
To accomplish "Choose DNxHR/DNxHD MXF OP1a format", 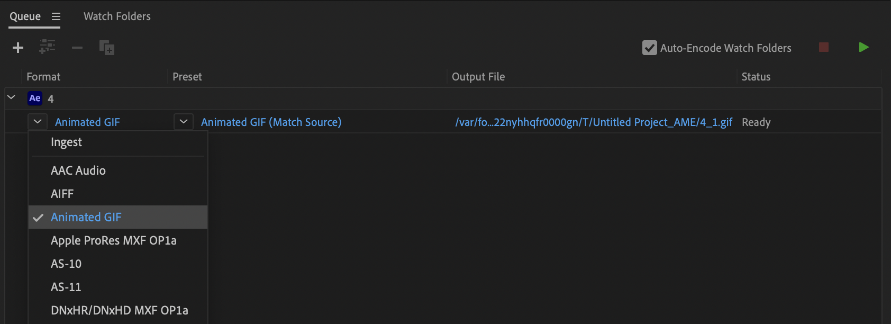I will (118, 310).
